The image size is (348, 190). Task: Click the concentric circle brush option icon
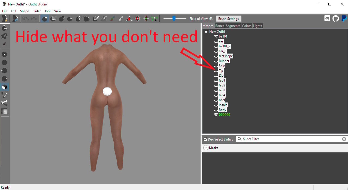coord(4,54)
